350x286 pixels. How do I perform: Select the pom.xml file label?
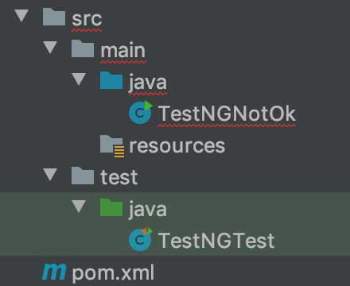point(113,272)
